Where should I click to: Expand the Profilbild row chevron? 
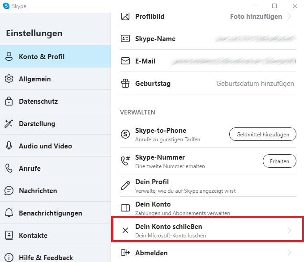click(290, 16)
